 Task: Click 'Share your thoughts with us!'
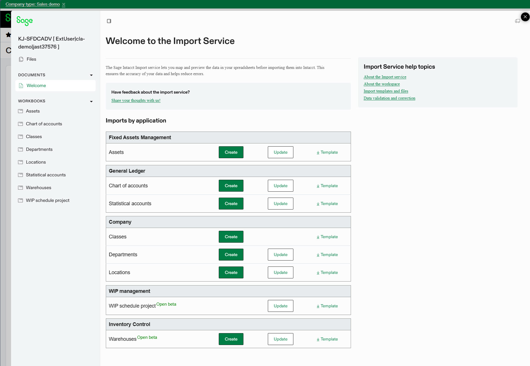[136, 100]
